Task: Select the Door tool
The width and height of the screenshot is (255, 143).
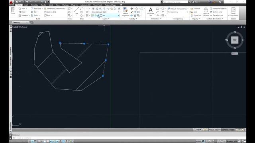Action: coord(22,12)
